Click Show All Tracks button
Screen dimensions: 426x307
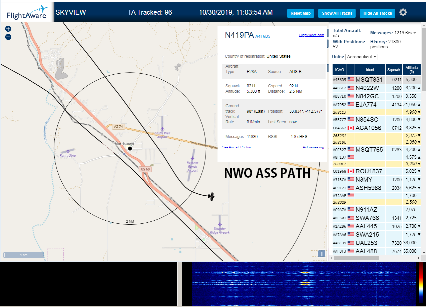coord(337,13)
